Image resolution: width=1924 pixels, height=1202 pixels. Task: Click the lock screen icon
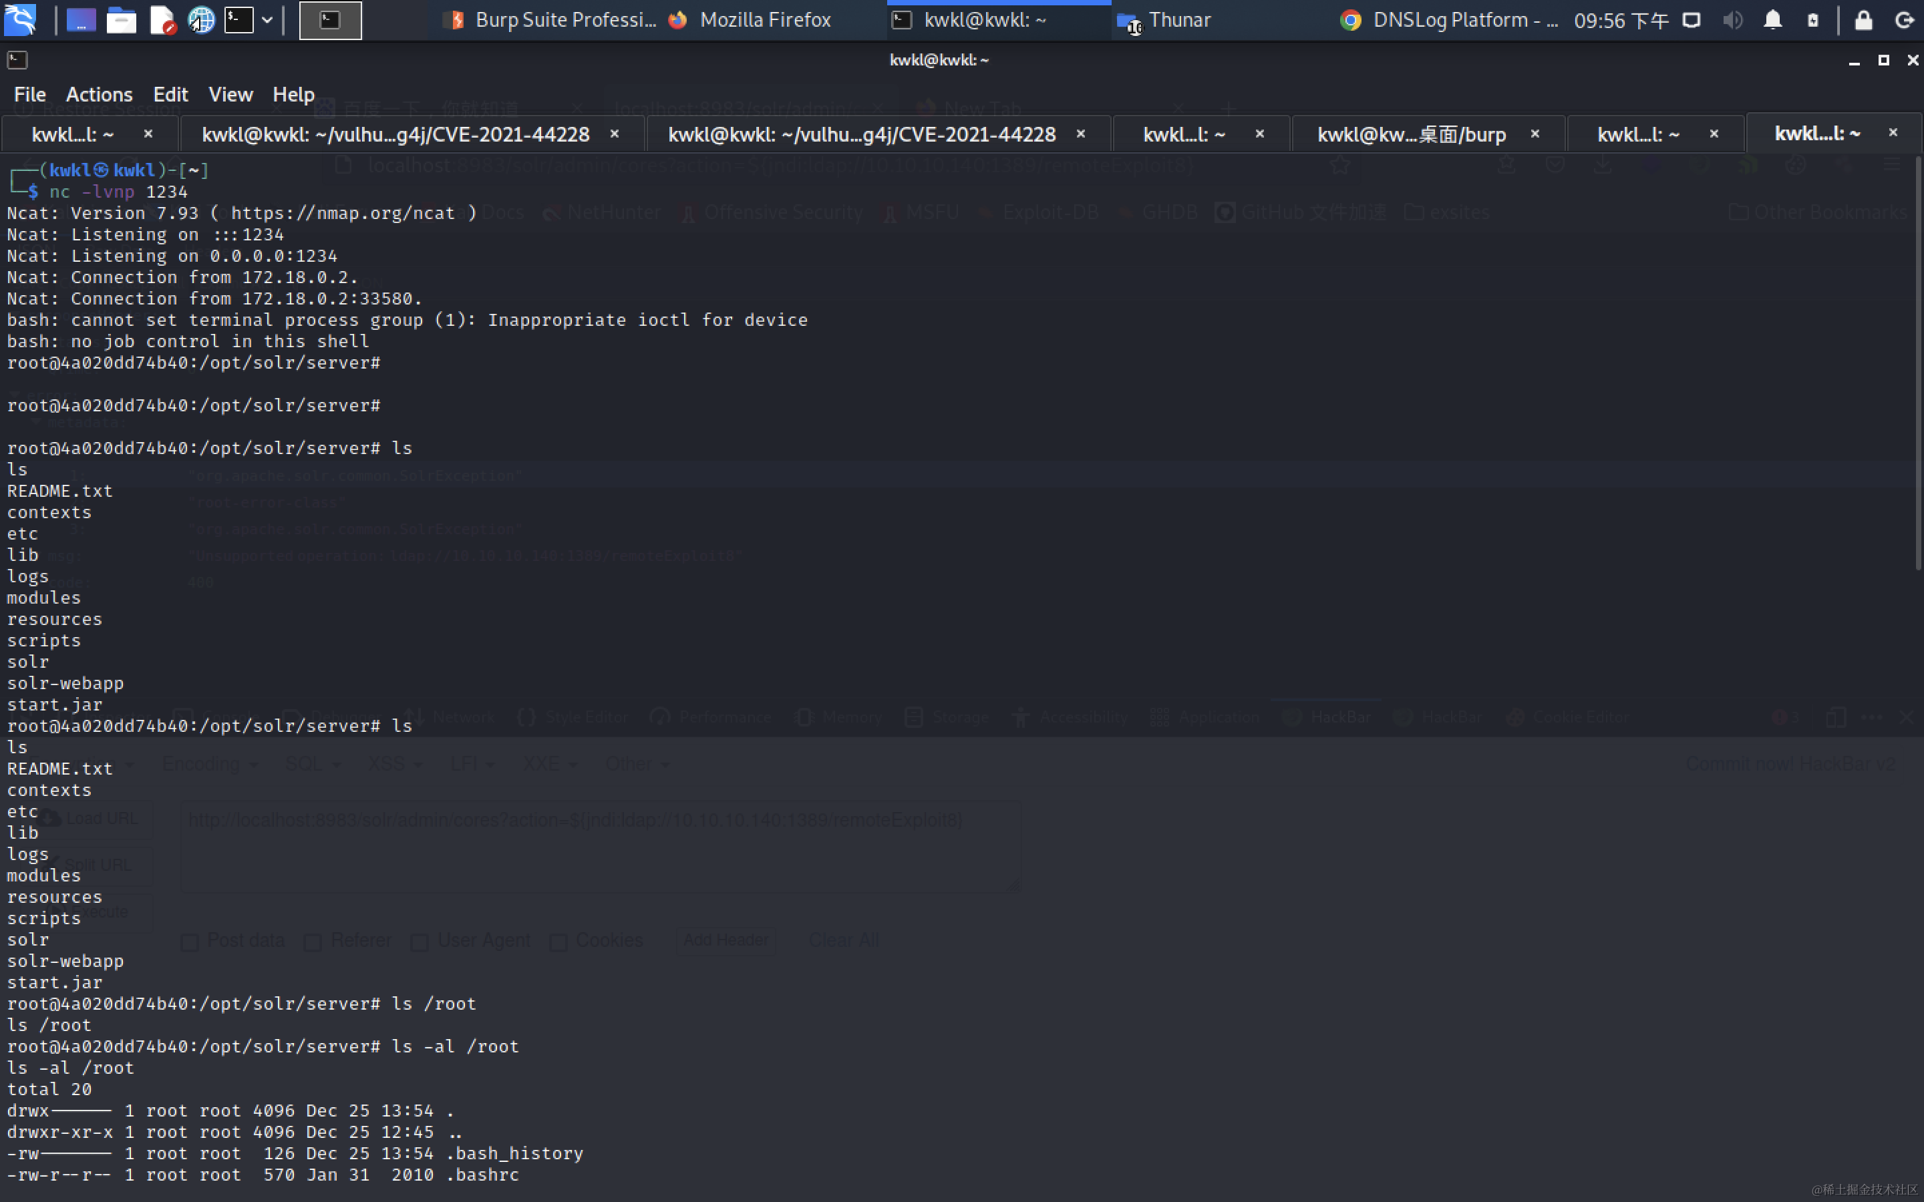[1863, 20]
